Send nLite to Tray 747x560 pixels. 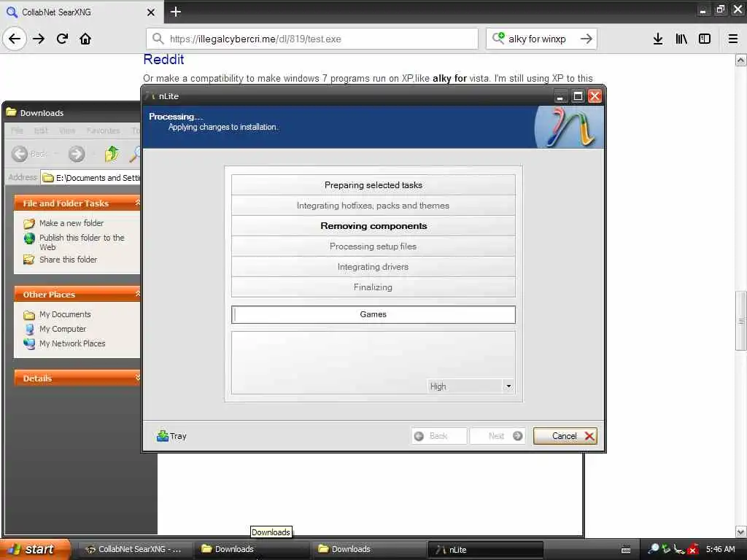point(171,436)
